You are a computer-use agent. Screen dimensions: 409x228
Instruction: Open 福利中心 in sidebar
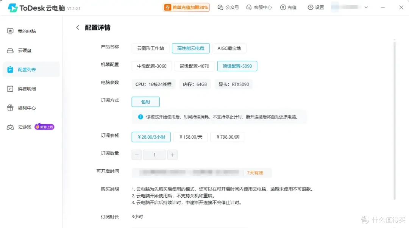click(x=31, y=108)
